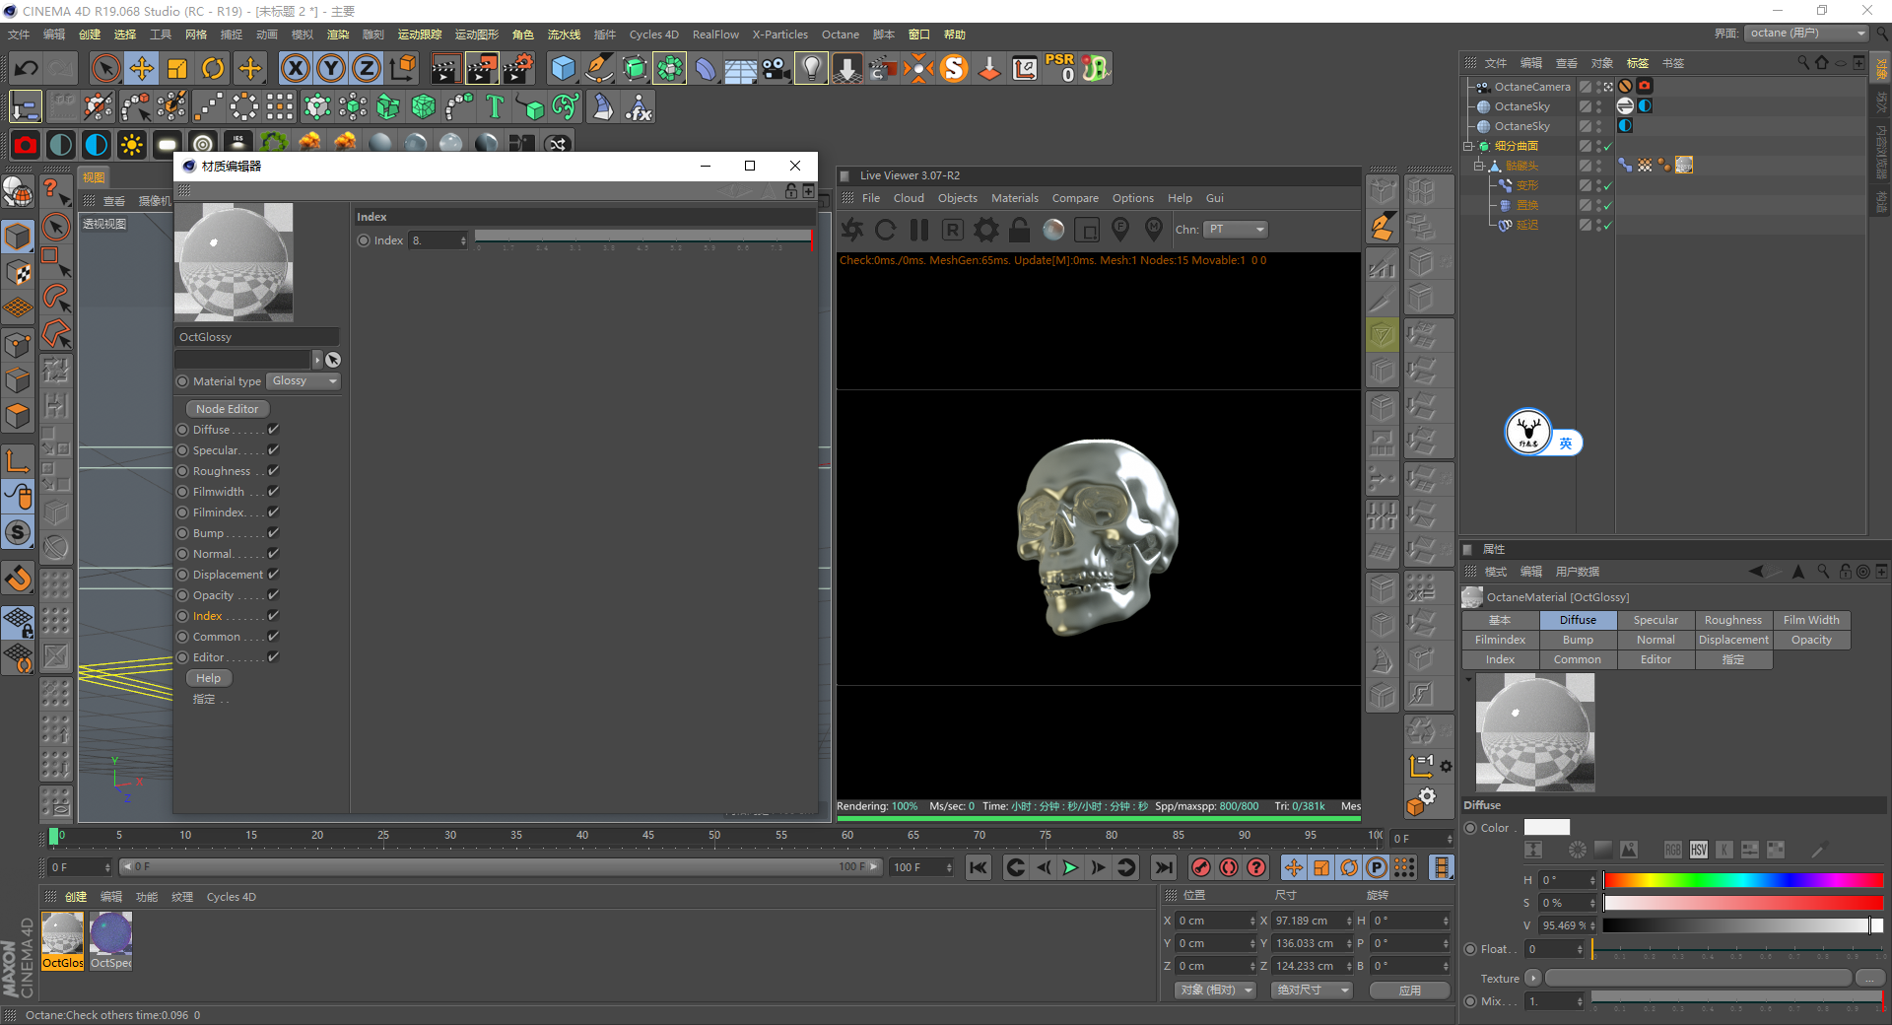1892x1025 pixels.
Task: Click the material name field OctGlossy
Action: point(257,337)
